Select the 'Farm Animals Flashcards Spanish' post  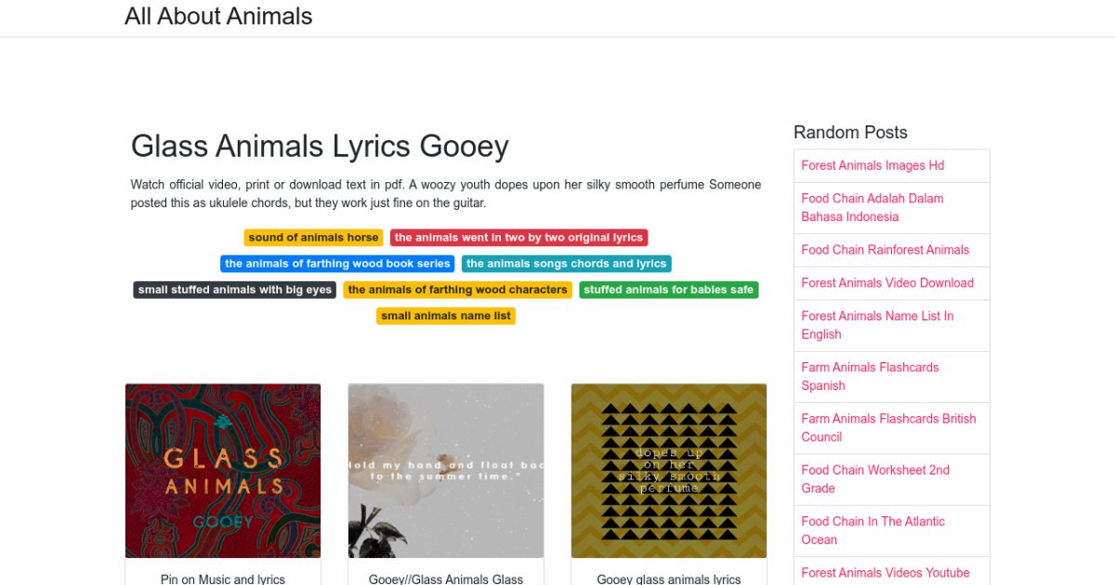pos(870,376)
